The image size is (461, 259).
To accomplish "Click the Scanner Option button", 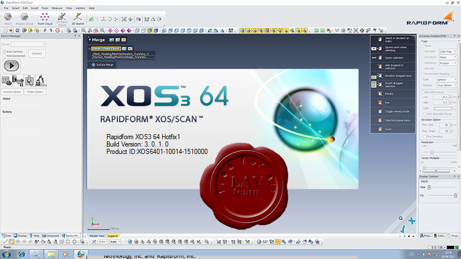I will click(12, 92).
